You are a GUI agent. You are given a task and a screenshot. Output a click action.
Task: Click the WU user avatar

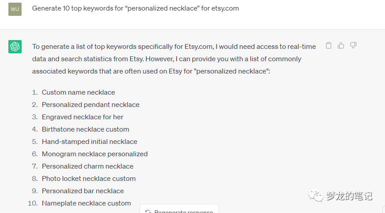15,9
